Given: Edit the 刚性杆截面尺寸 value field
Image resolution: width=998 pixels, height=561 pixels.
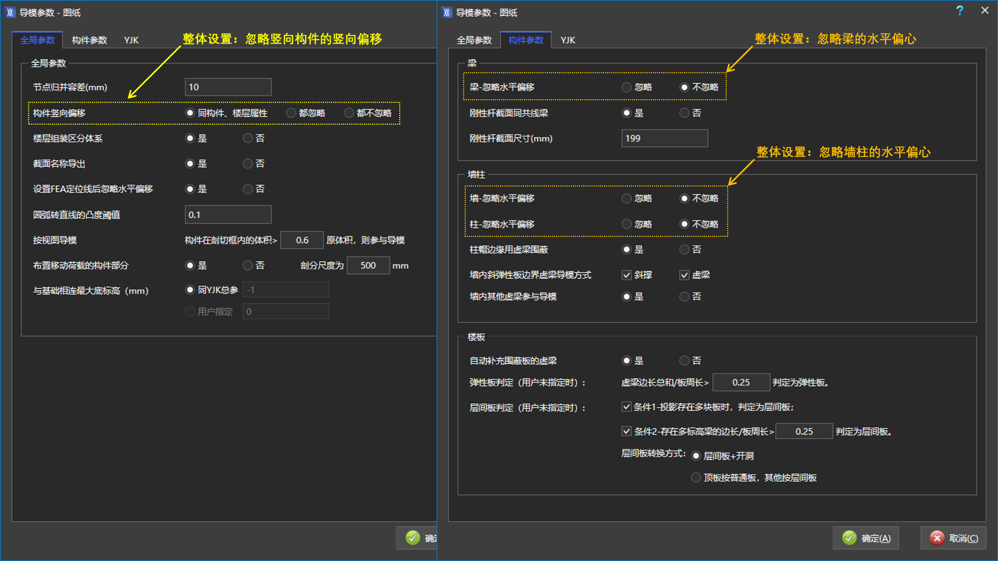Looking at the screenshot, I should tap(664, 138).
